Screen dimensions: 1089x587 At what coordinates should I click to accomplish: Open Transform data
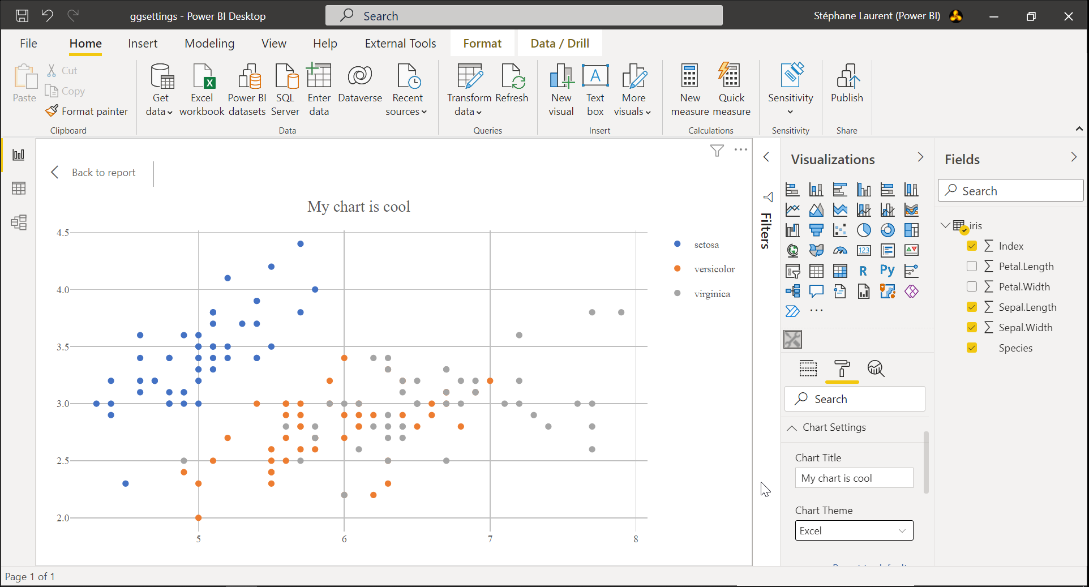coord(469,90)
